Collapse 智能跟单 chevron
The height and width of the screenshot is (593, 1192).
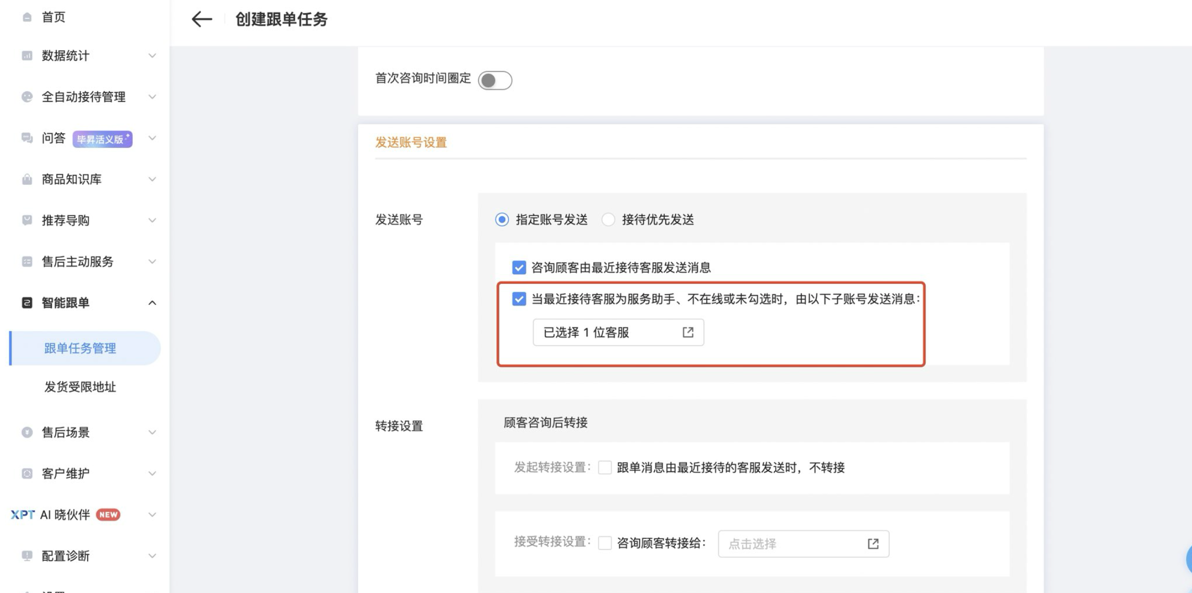coord(152,303)
